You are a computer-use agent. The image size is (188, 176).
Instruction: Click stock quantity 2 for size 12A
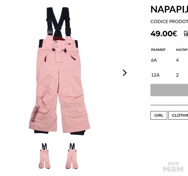tap(177, 75)
